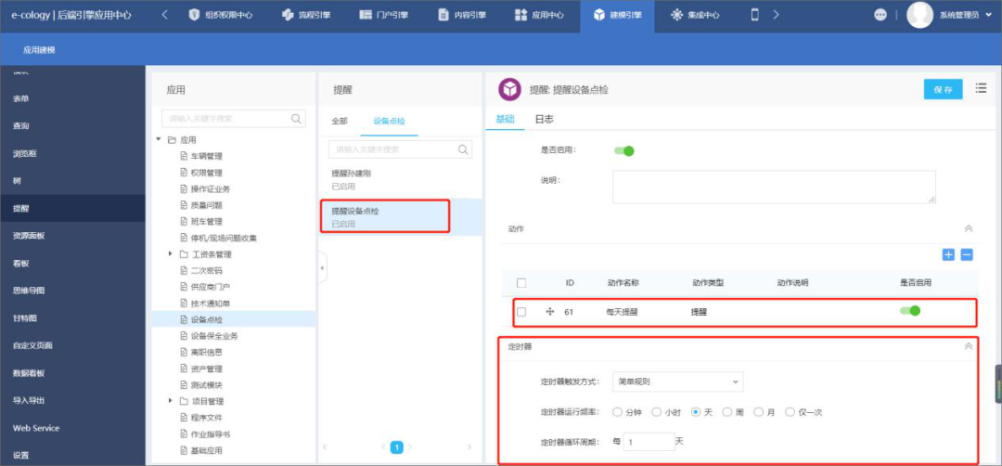Viewport: 1002px width, 466px height.
Task: Open the 集成中心 top tab
Action: (695, 15)
